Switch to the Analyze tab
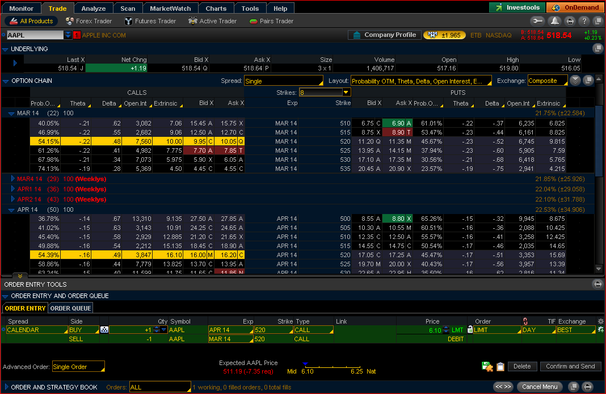 click(x=94, y=8)
